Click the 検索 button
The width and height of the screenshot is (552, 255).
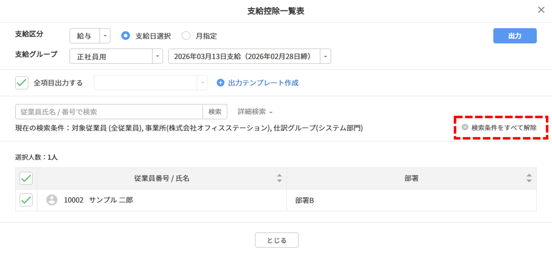(x=215, y=112)
